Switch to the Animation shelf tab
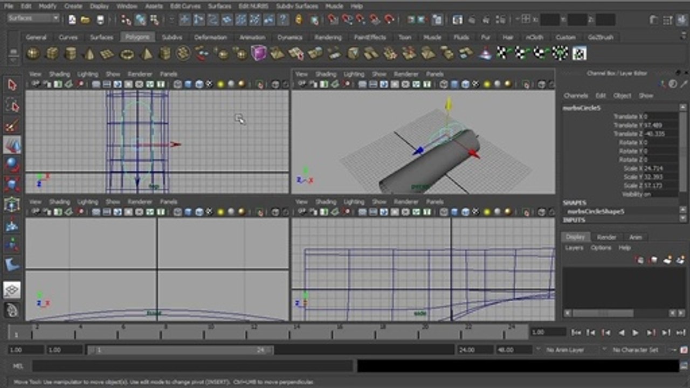The width and height of the screenshot is (690, 388). tap(252, 37)
